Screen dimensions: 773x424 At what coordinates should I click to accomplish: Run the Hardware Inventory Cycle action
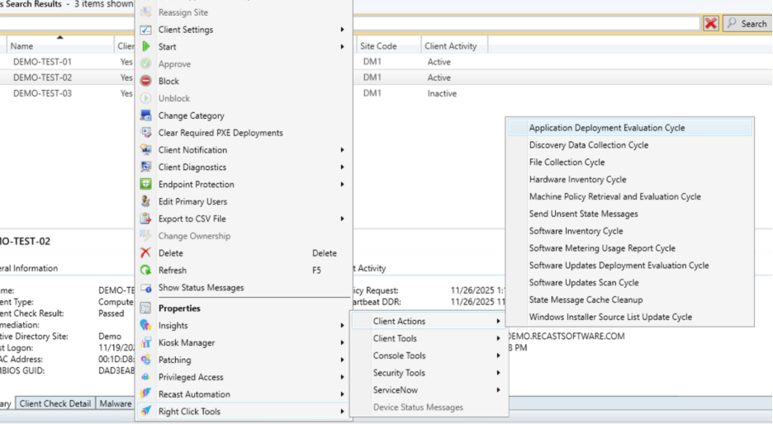577,180
